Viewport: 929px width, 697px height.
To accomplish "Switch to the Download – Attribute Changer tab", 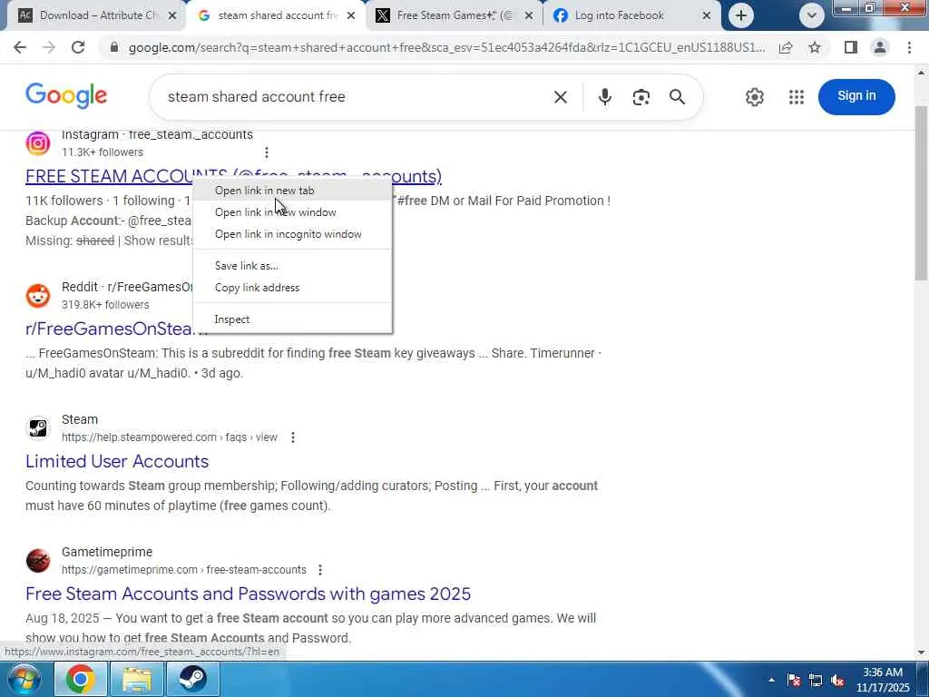I will coord(94,15).
